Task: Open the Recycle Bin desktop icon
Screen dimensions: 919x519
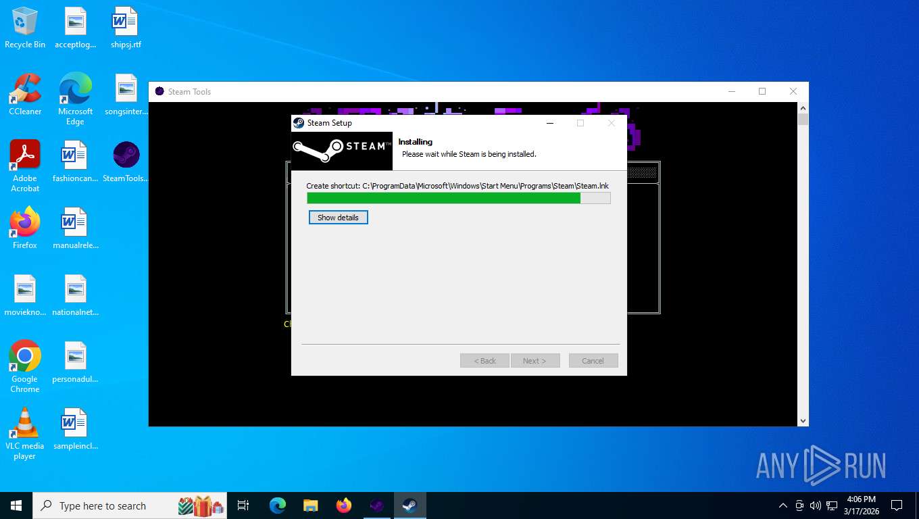Action: coord(25,28)
